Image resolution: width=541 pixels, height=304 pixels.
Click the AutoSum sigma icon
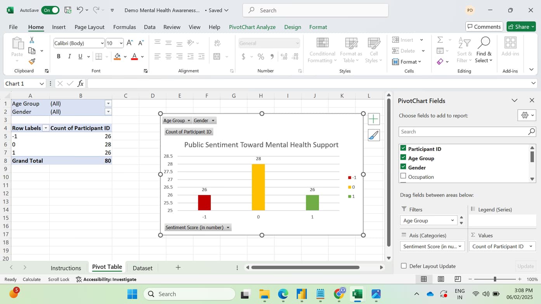tap(440, 40)
